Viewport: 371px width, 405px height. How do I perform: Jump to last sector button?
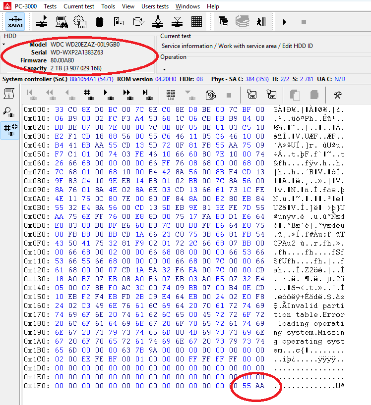pyautogui.click(x=147, y=94)
